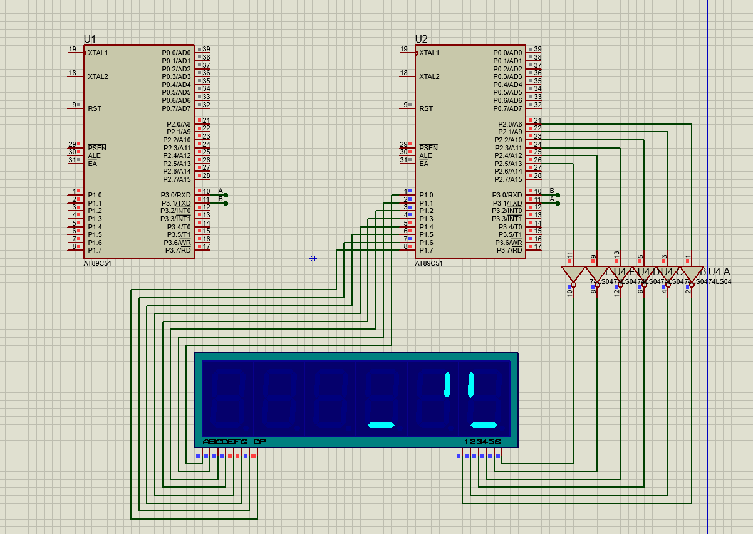Click the XTAL2 pin label on U2

[429, 76]
